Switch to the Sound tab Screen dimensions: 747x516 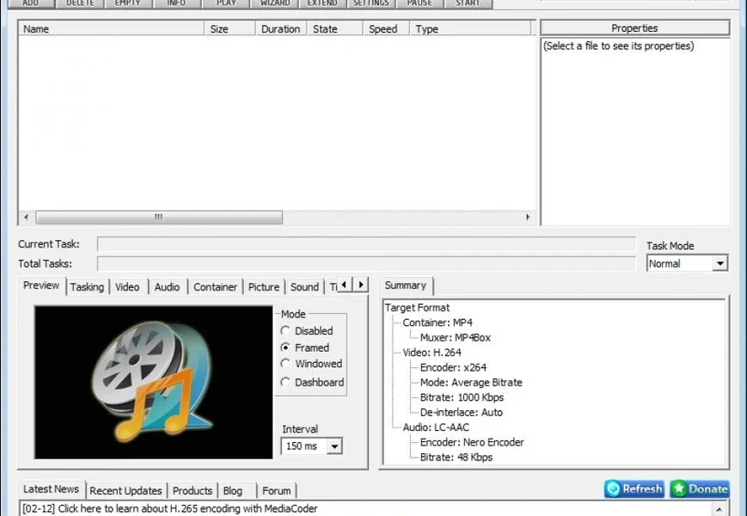click(x=304, y=287)
